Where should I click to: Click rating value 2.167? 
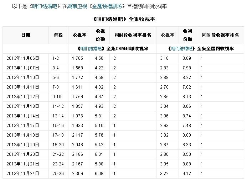pos(77,164)
